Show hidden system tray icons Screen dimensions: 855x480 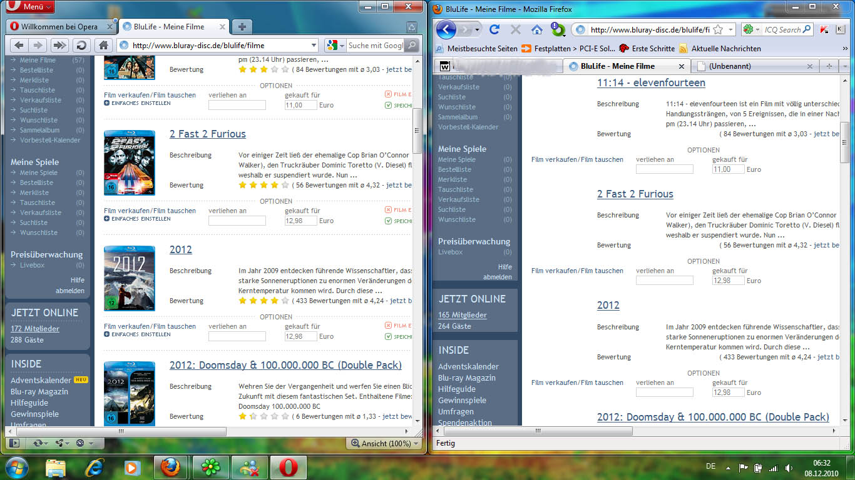coord(728,467)
